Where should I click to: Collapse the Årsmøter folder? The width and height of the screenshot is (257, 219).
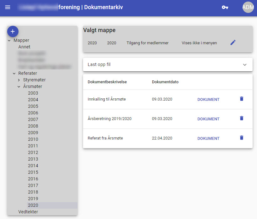coord(19,87)
